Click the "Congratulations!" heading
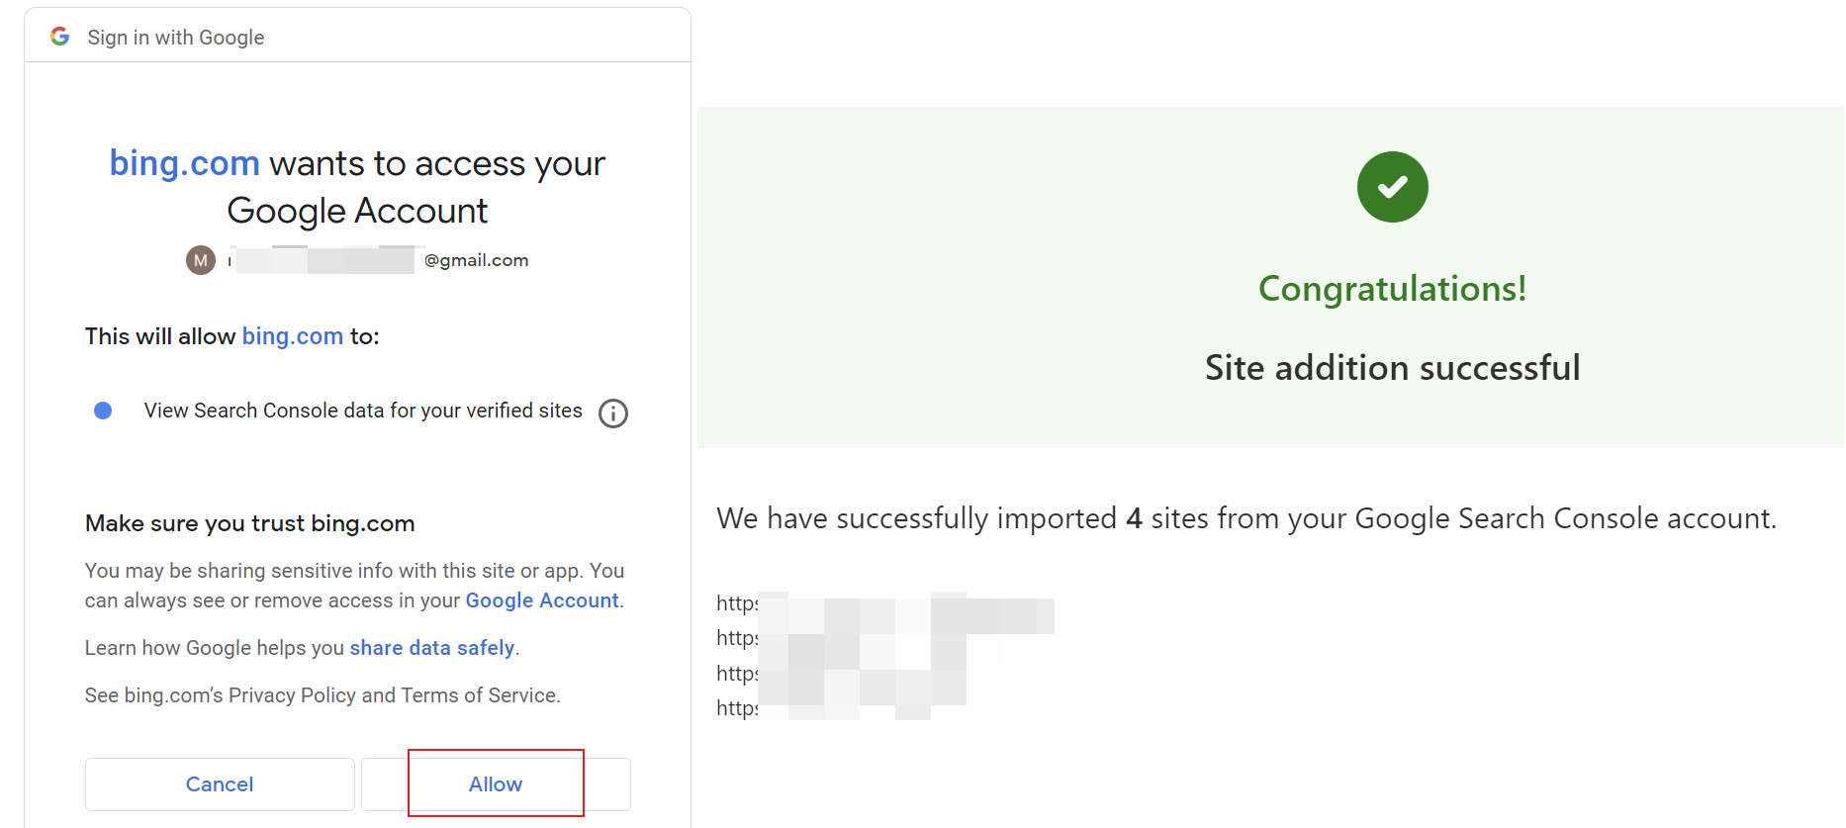Viewport: 1846px width, 828px height. click(x=1392, y=289)
